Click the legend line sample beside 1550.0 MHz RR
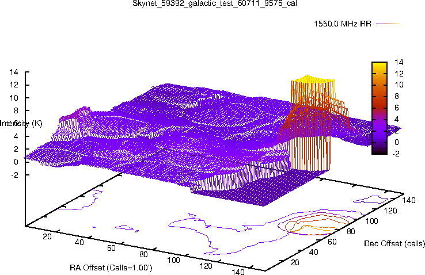This screenshot has width=425, height=275. point(388,24)
